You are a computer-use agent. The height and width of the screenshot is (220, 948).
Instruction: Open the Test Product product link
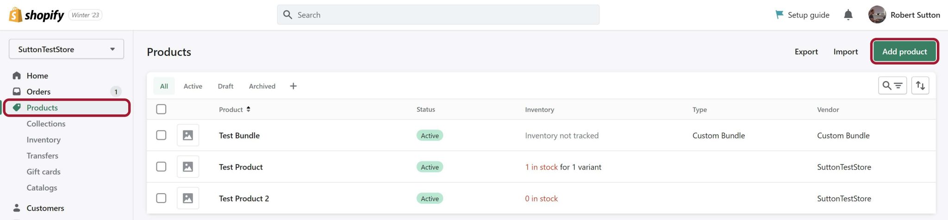click(241, 166)
